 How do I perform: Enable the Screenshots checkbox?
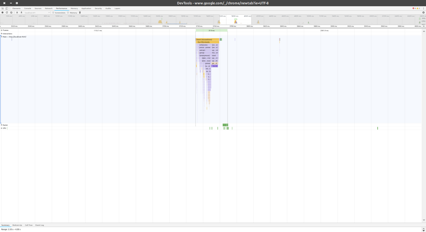(53, 12)
